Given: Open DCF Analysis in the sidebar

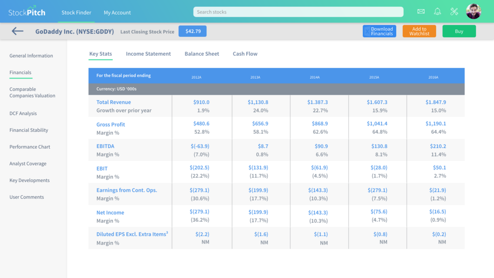Looking at the screenshot, I should tap(23, 114).
